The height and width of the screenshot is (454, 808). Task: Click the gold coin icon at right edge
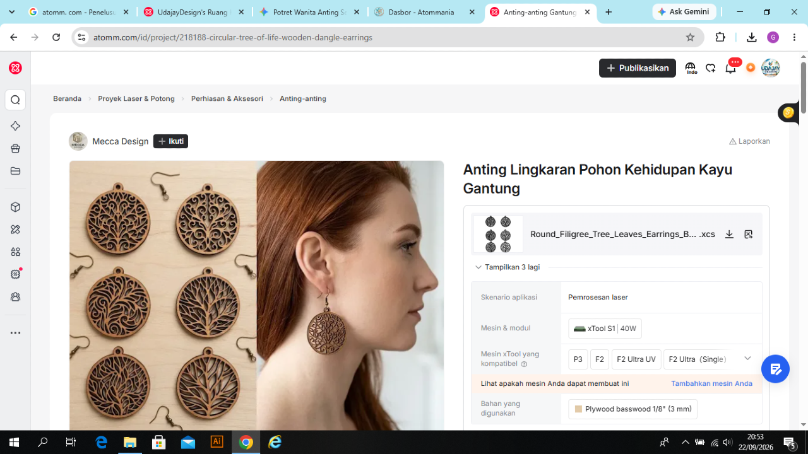pos(788,113)
